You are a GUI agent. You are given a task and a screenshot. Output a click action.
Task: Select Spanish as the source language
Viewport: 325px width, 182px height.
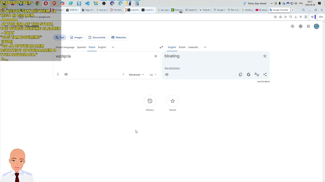[82, 47]
